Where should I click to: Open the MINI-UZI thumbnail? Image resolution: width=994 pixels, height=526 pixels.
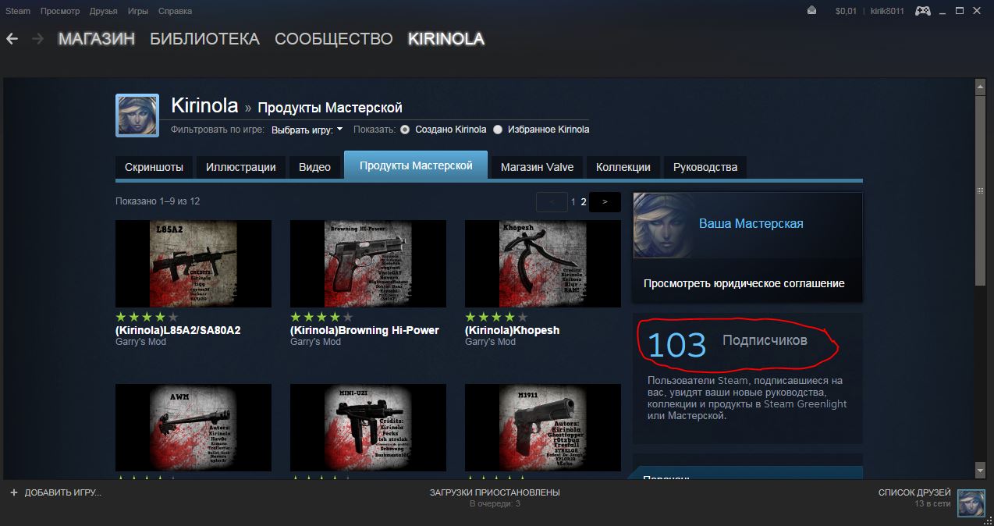click(368, 428)
